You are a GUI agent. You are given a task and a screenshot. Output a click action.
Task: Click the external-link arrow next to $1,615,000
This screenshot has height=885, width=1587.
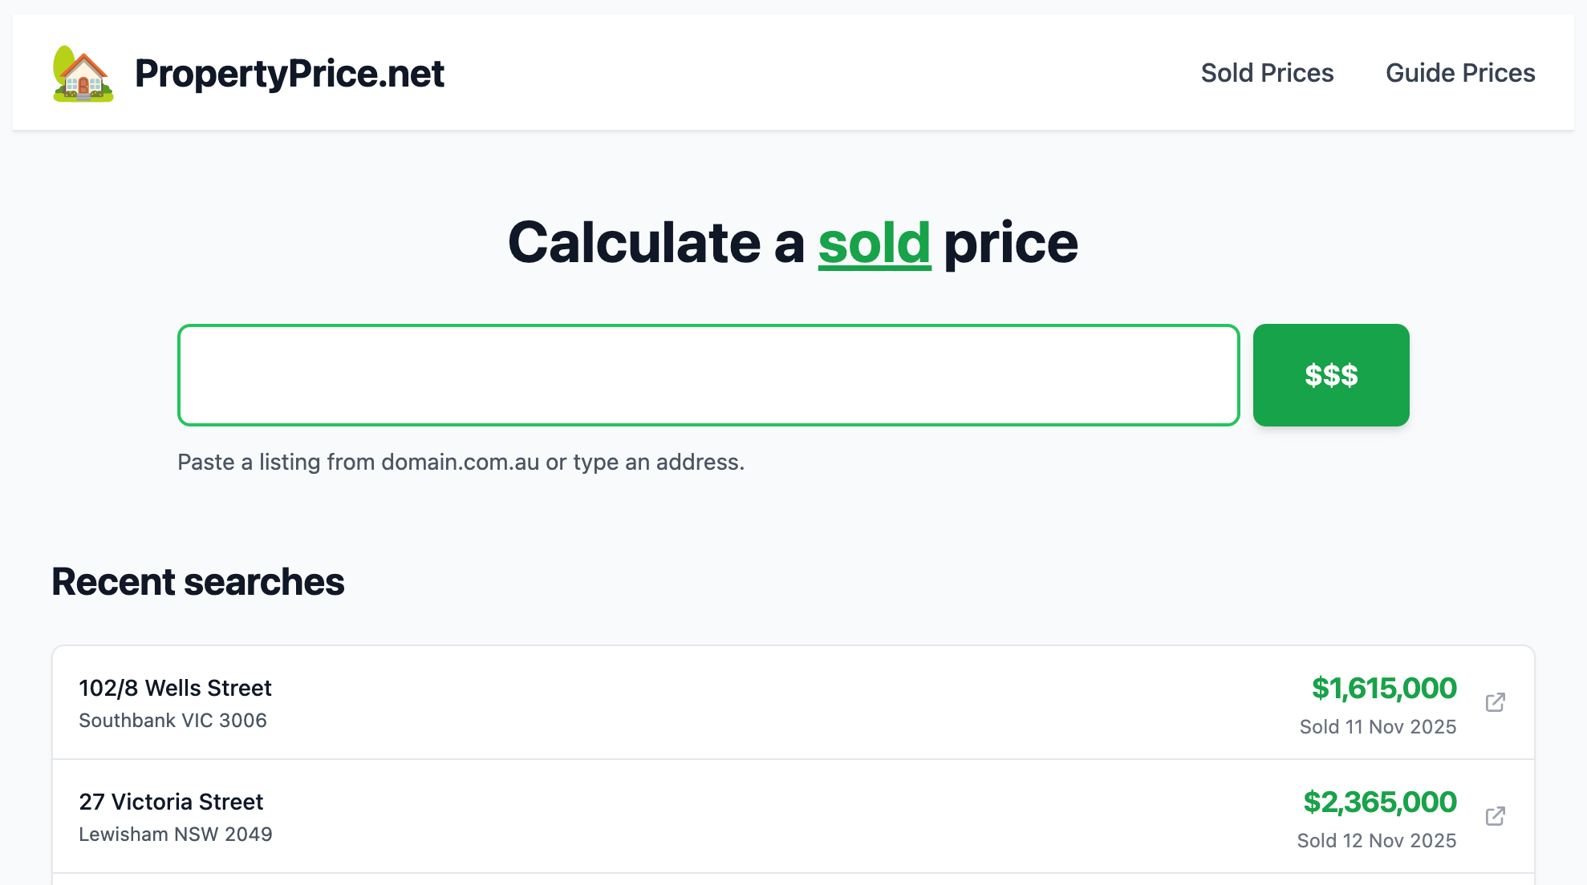(x=1496, y=701)
